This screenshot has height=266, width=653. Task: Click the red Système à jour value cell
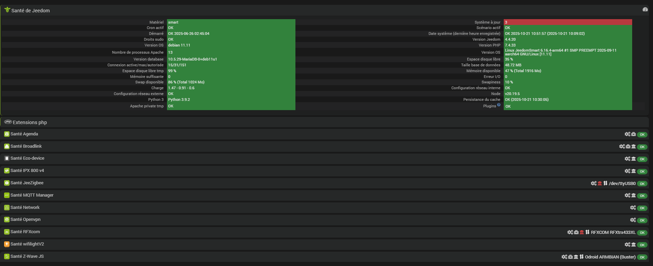pos(568,22)
